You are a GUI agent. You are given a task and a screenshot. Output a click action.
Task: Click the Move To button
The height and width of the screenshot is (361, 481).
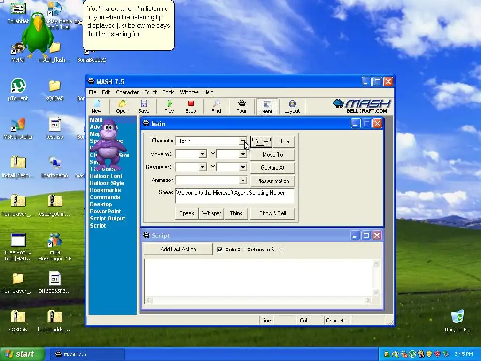pyautogui.click(x=273, y=154)
